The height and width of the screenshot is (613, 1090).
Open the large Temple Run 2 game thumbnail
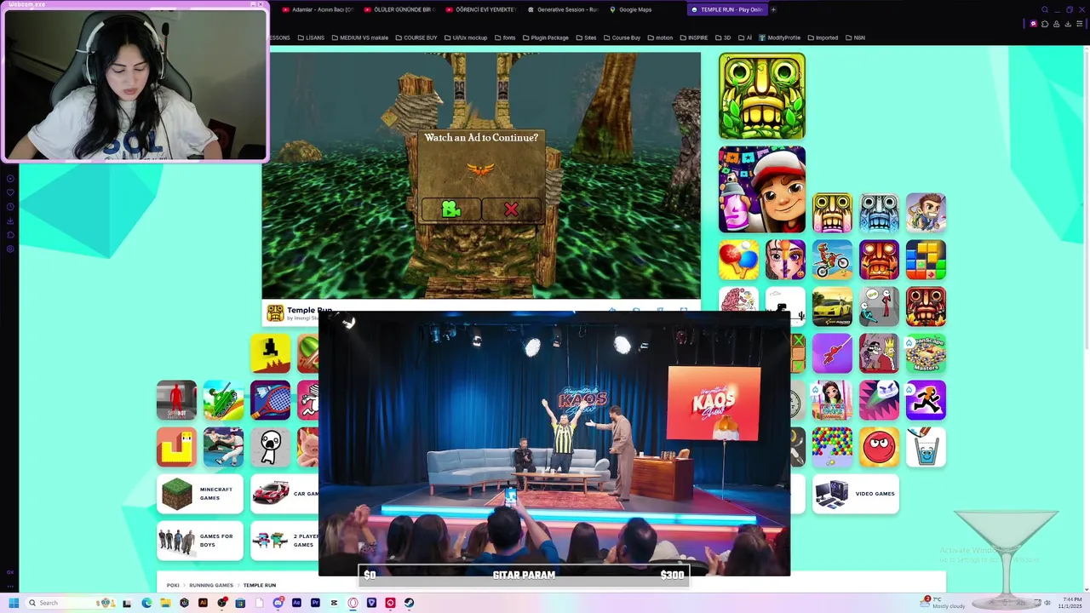click(x=761, y=96)
